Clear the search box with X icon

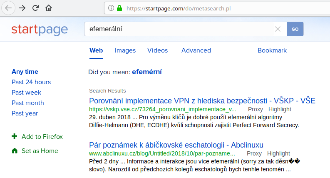pyautogui.click(x=278, y=29)
